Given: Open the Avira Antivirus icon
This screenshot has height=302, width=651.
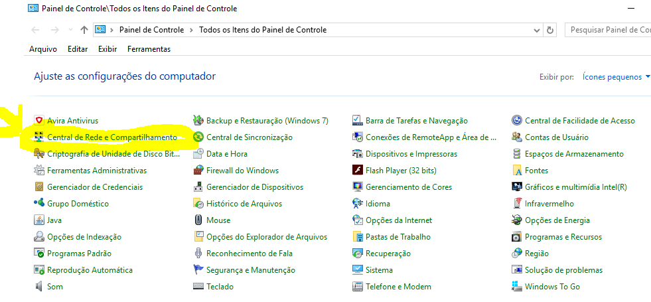Looking at the screenshot, I should [39, 120].
